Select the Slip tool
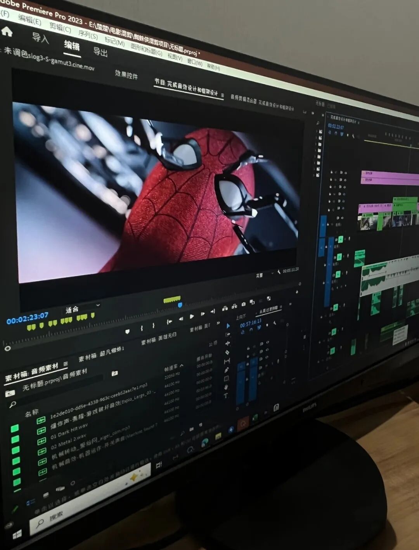Image resolution: width=419 pixels, height=550 pixels. pyautogui.click(x=227, y=361)
